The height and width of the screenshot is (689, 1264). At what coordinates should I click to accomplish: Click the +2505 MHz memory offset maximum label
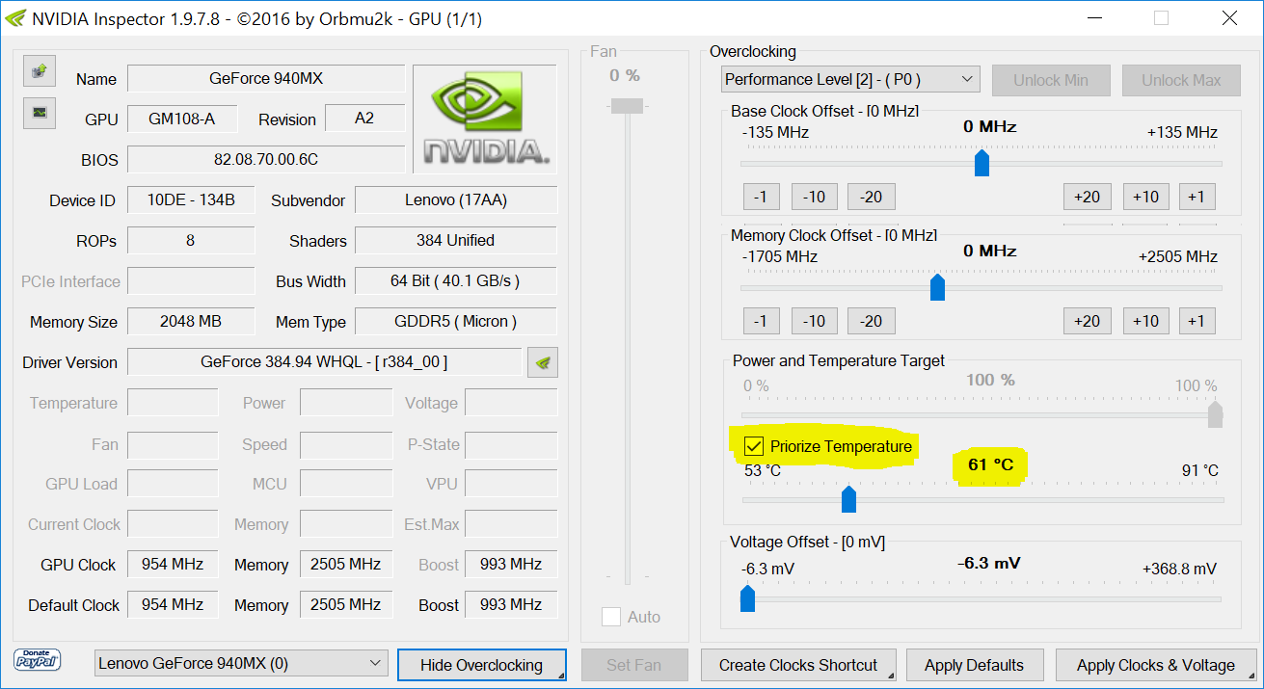click(1178, 257)
